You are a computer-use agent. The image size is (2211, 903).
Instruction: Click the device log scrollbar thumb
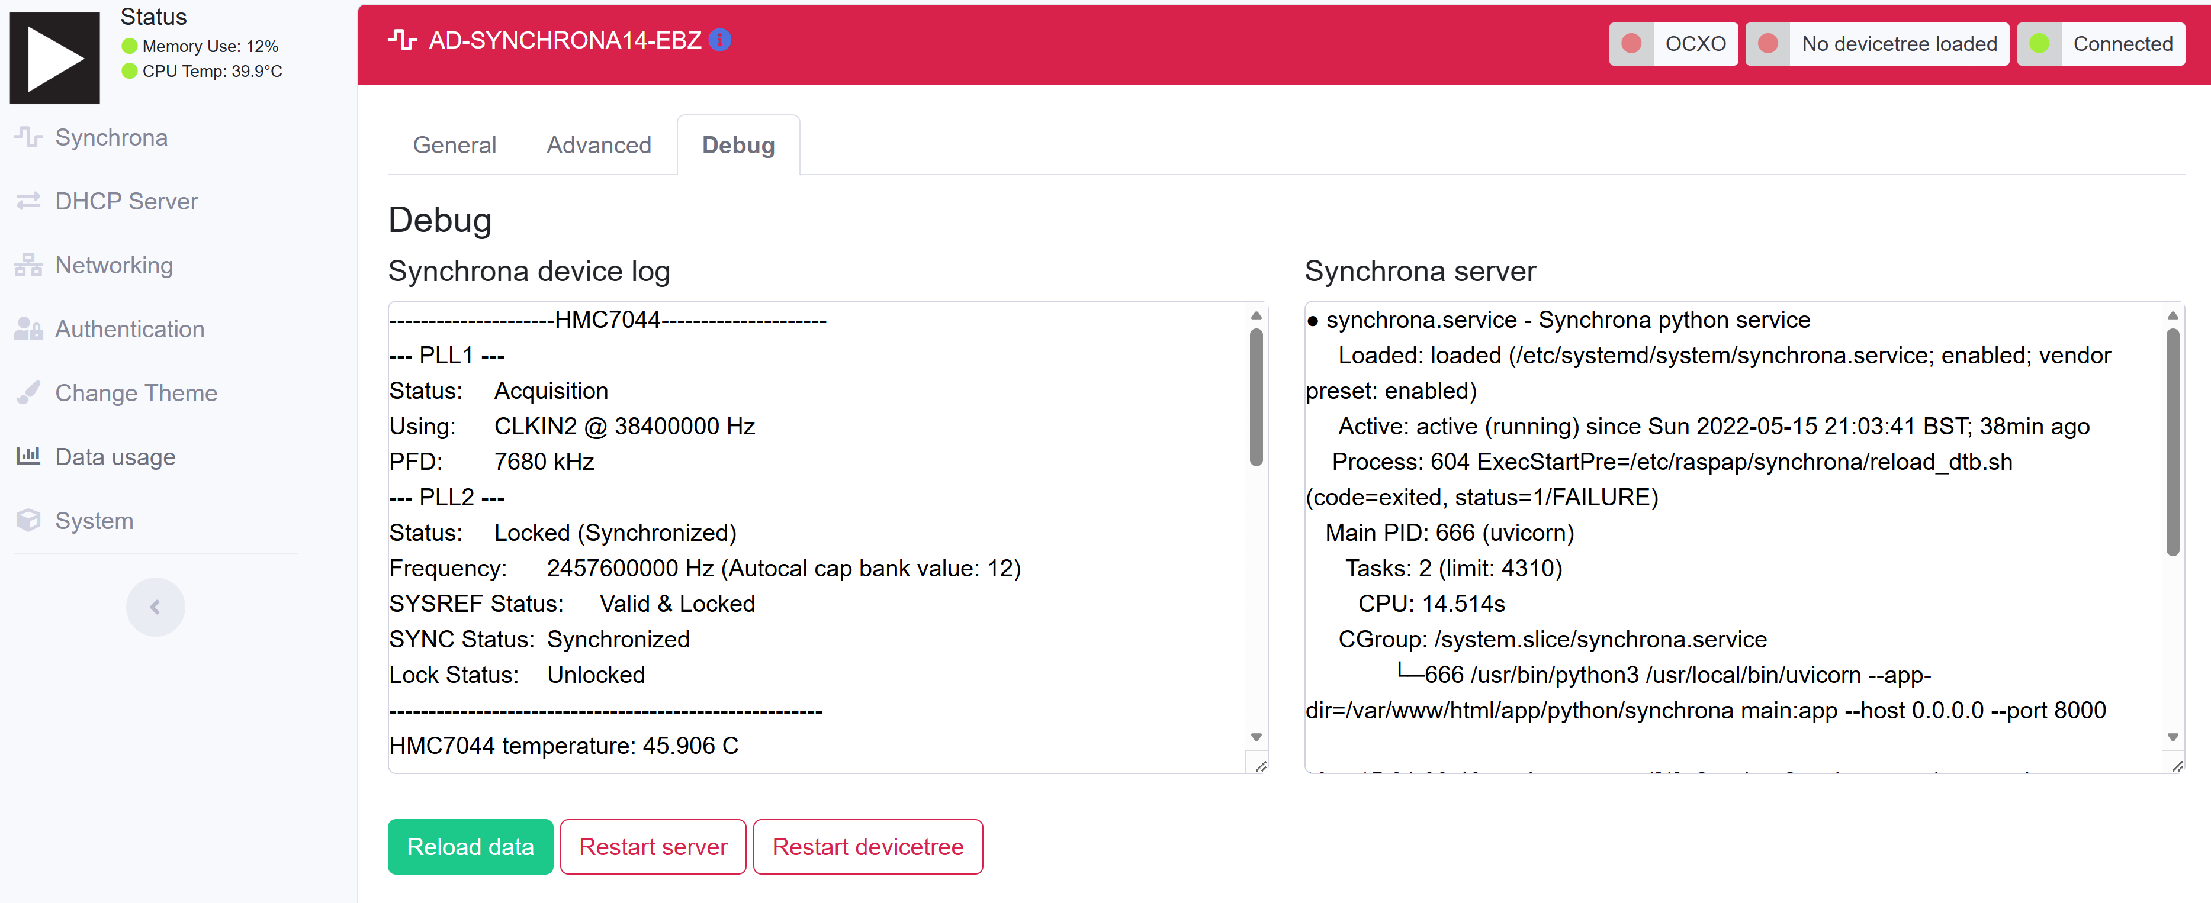click(x=1256, y=396)
